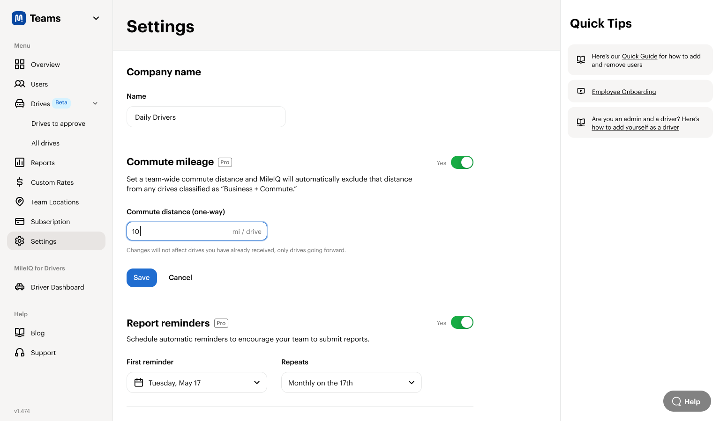Click the company Name input field
The width and height of the screenshot is (720, 421).
pos(206,117)
